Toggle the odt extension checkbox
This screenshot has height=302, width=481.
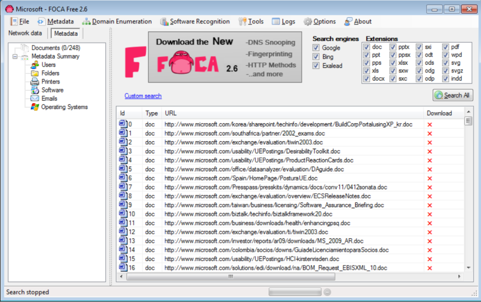pos(419,55)
